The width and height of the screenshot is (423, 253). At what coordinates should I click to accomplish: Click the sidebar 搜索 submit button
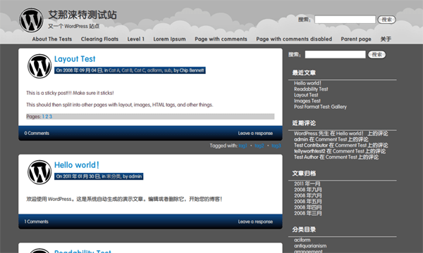377,55
